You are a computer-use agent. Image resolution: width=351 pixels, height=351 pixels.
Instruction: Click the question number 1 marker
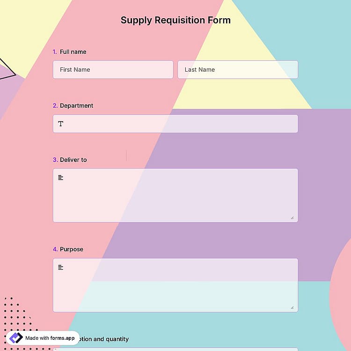click(x=55, y=51)
